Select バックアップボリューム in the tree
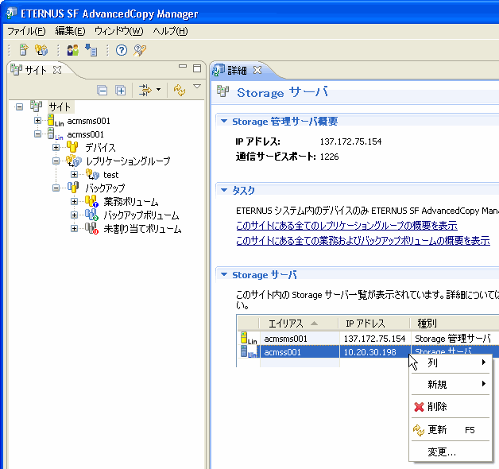This screenshot has width=499, height=469. pyautogui.click(x=141, y=215)
